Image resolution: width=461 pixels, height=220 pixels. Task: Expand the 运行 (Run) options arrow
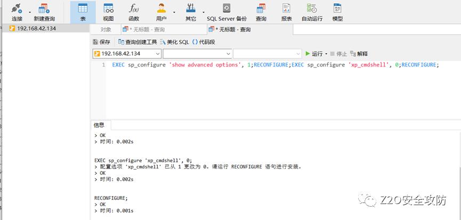[326, 54]
